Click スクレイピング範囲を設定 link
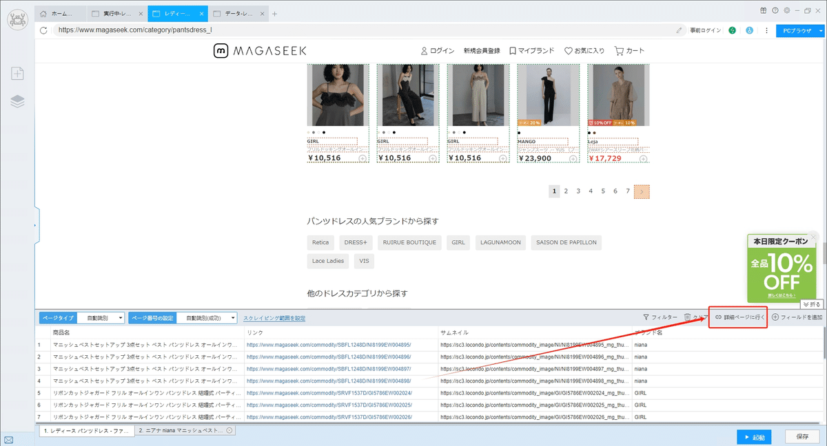The image size is (827, 446). click(x=274, y=318)
